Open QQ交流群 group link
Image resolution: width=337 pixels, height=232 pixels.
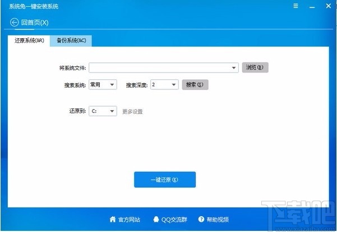pos(174,220)
